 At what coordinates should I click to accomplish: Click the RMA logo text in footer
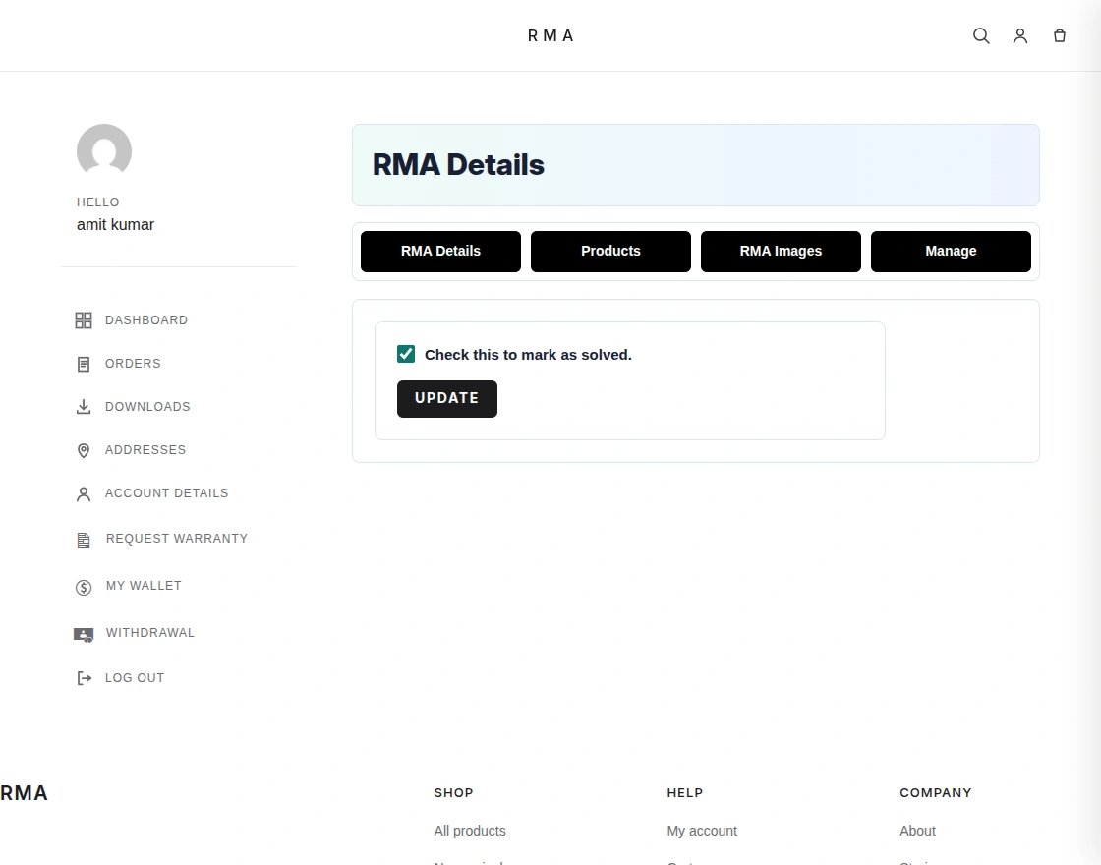click(x=24, y=793)
